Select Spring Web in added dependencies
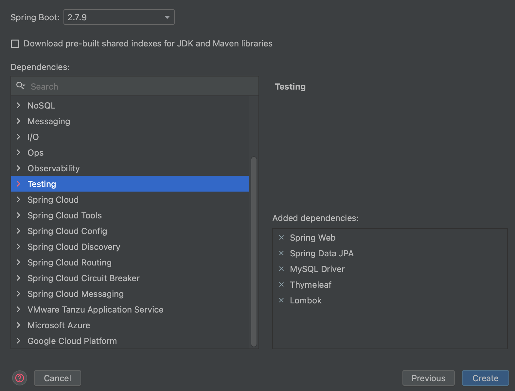515x391 pixels. [313, 238]
